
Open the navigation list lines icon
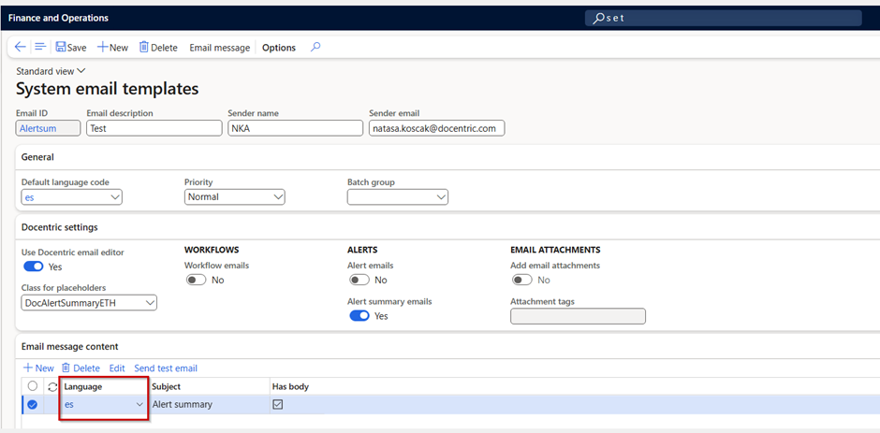39,47
